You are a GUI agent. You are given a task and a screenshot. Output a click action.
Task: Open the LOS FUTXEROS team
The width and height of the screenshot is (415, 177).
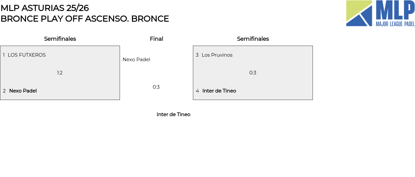click(x=27, y=55)
